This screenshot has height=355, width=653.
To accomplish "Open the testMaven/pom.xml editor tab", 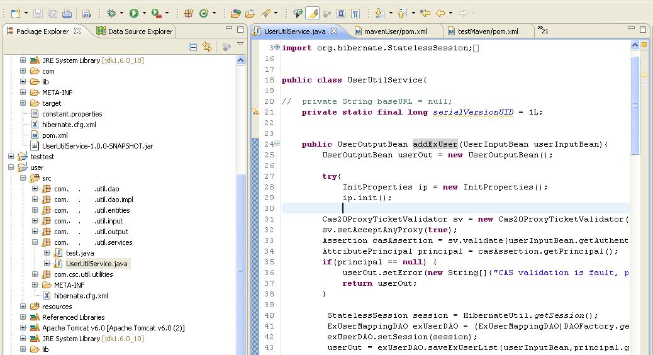I will pyautogui.click(x=483, y=31).
